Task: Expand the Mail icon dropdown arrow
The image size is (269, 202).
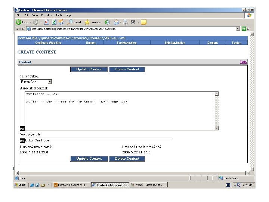Action: [x=120, y=22]
